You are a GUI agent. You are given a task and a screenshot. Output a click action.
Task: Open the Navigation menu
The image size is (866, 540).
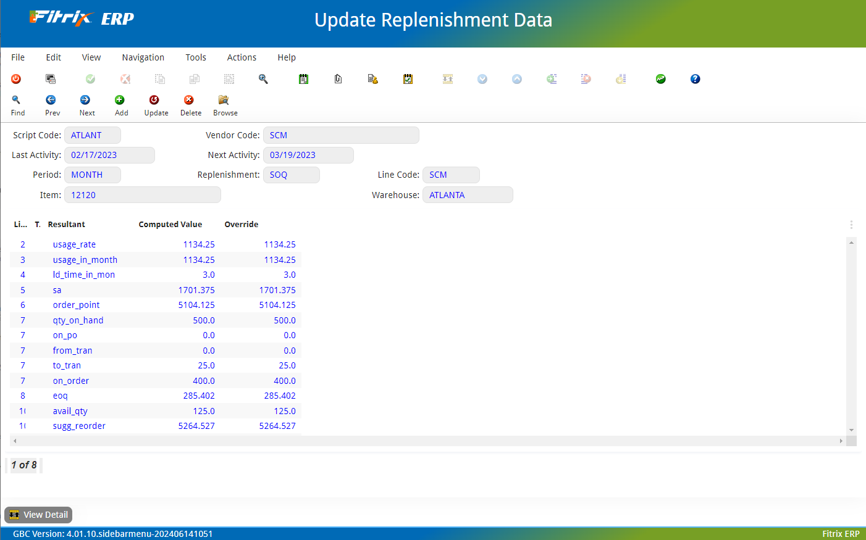143,57
